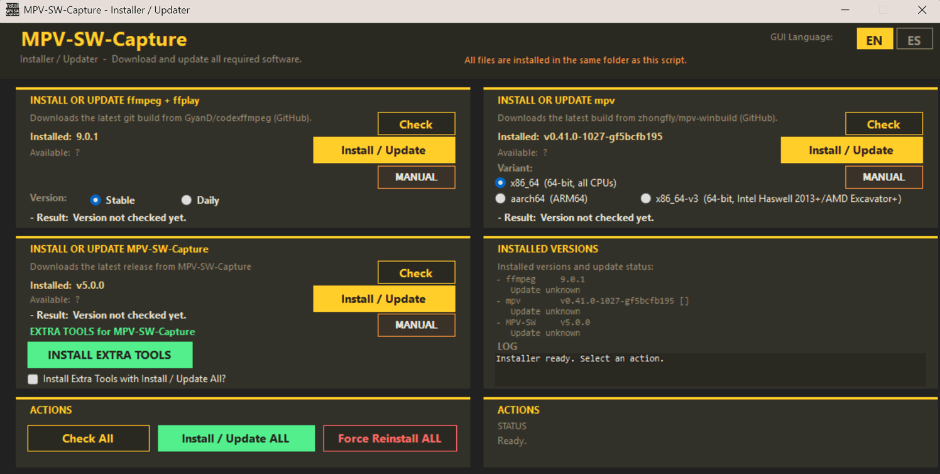
Task: Click the LOG text box
Action: 710,369
